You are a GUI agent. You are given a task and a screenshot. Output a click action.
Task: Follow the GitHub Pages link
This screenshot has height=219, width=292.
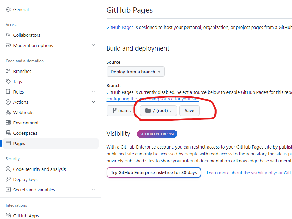120,28
